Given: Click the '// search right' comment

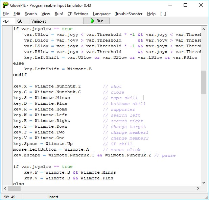Looking at the screenshot, I should click(x=123, y=121).
